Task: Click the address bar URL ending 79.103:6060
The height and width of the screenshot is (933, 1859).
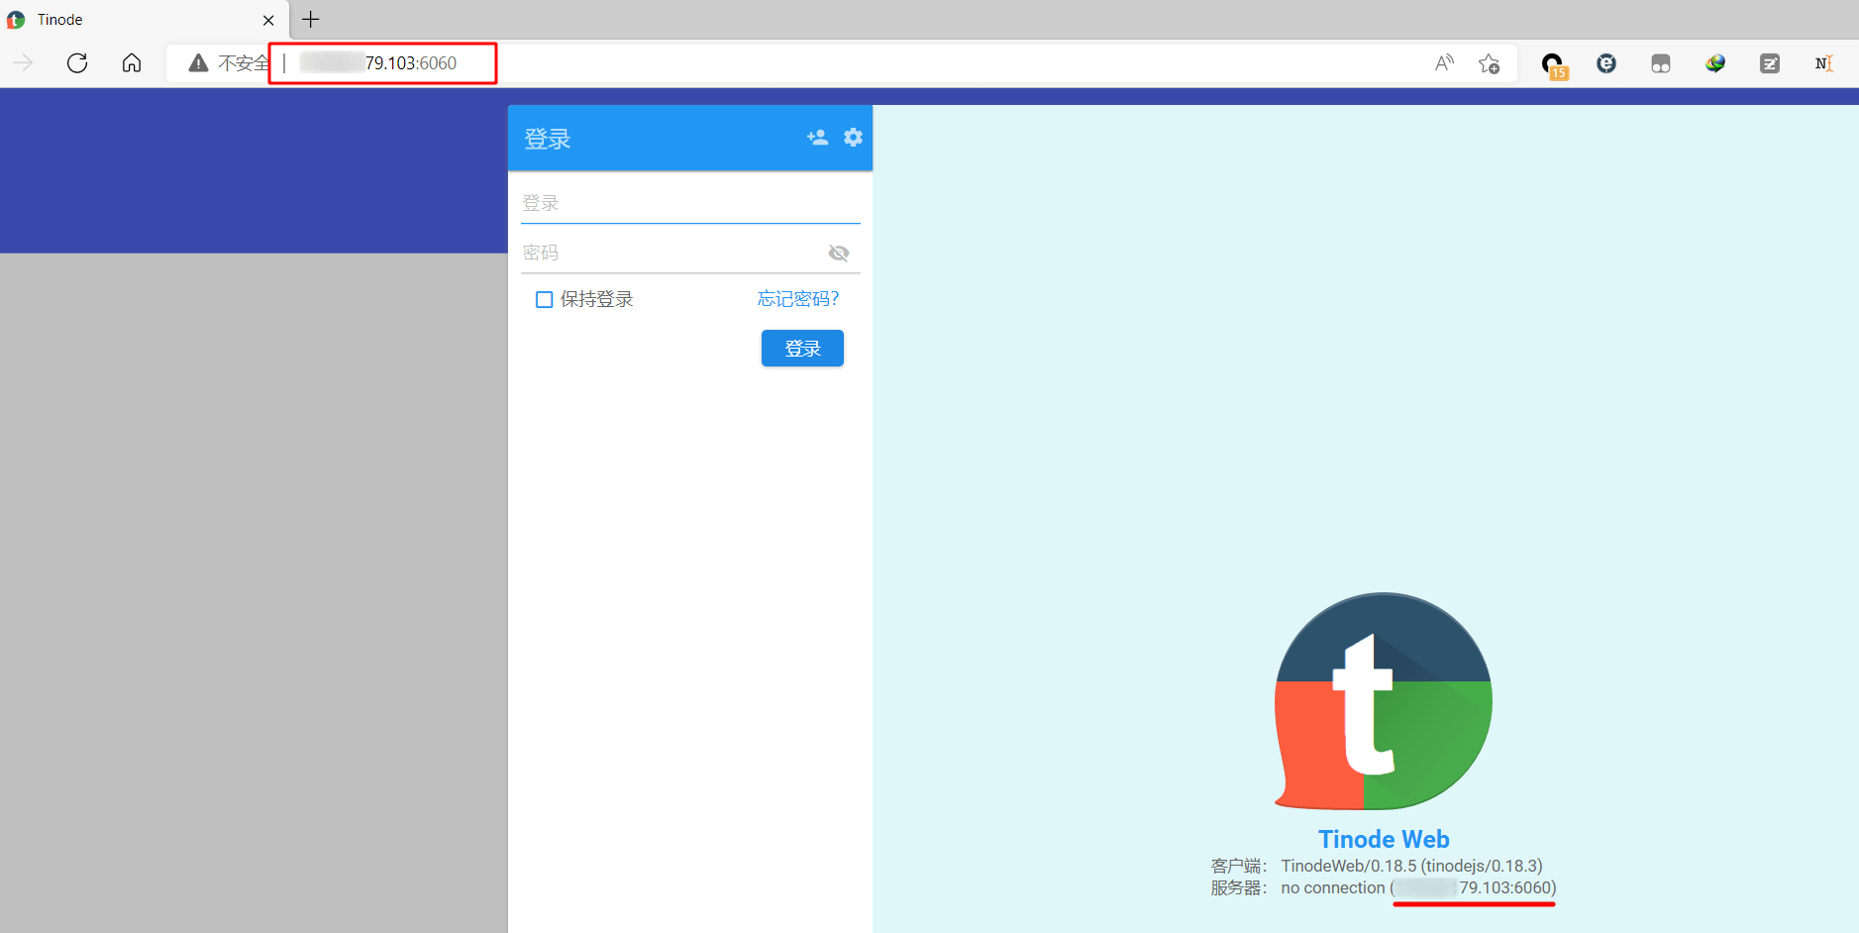Action: [378, 63]
